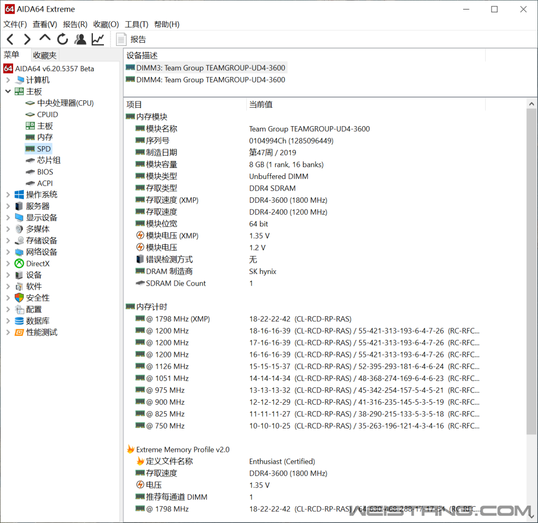Select the Extreme Memory Profile v2.0 heading

tap(178, 450)
